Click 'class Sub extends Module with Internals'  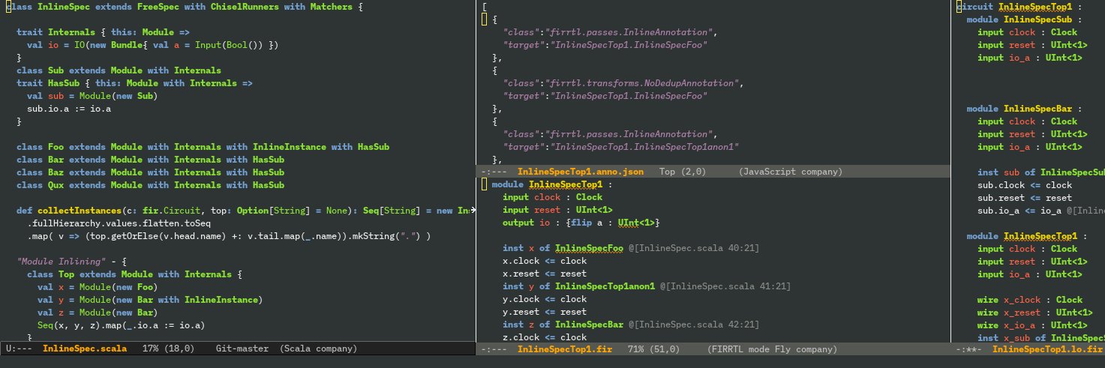click(119, 70)
